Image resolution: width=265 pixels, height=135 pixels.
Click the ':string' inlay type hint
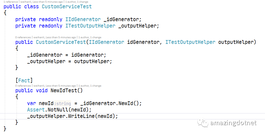coord(63,103)
